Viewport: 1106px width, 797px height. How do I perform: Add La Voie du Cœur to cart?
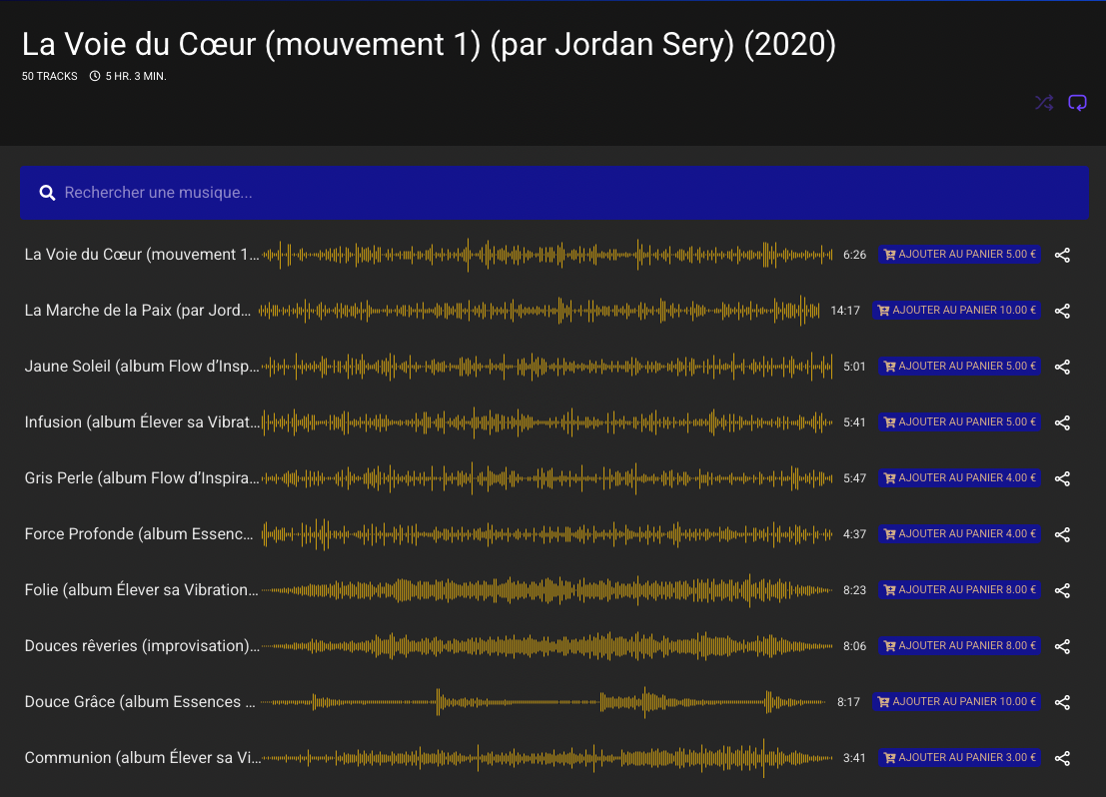click(959, 255)
